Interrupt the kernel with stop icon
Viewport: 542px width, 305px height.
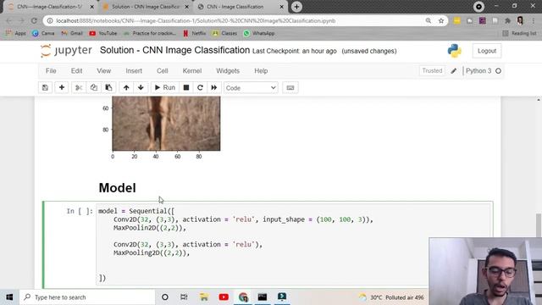186,87
